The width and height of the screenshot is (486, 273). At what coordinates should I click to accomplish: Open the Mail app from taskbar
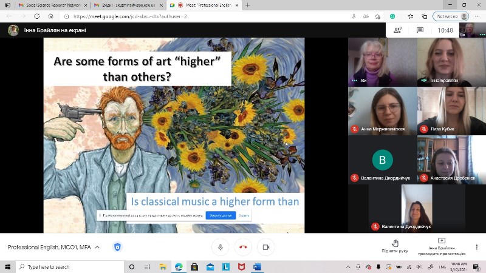(x=210, y=267)
